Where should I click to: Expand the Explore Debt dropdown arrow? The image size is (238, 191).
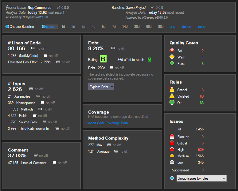tap(112, 87)
